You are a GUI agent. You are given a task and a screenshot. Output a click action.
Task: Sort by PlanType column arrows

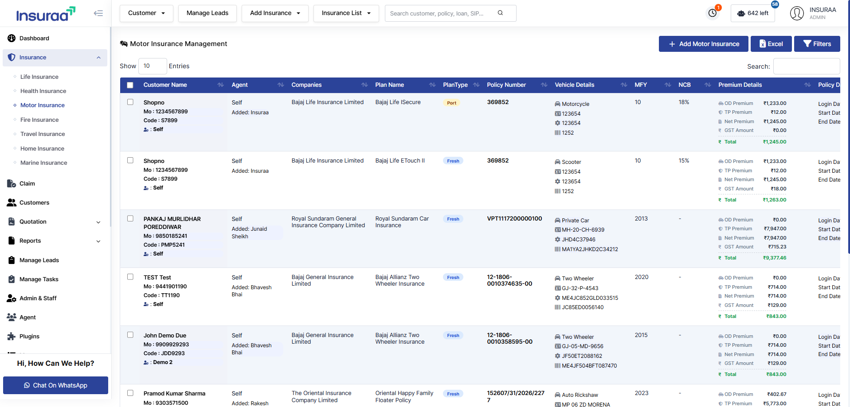point(476,85)
